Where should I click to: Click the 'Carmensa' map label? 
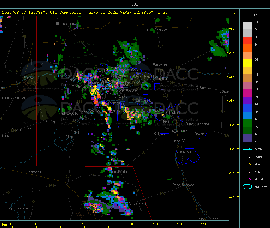coord(184,152)
